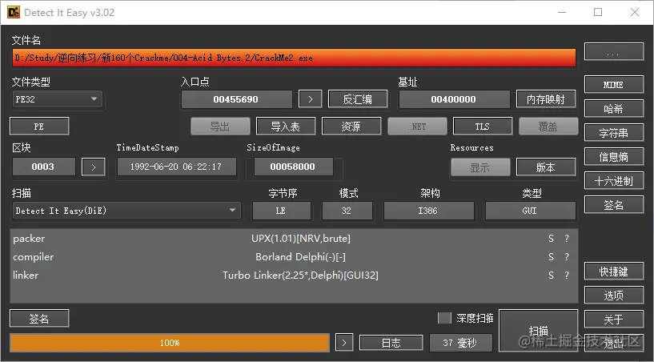Click the 反汇编 disassemble button
The width and height of the screenshot is (654, 362).
(x=358, y=99)
